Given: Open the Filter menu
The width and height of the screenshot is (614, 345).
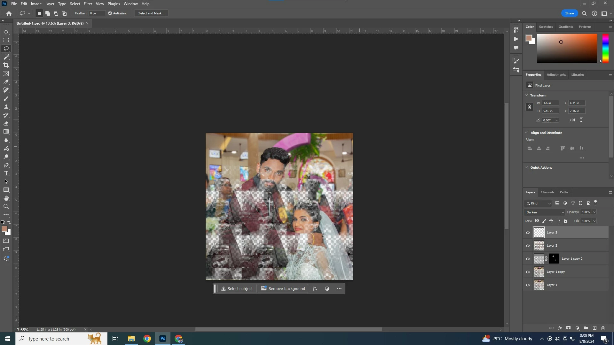Looking at the screenshot, I should click(x=88, y=4).
